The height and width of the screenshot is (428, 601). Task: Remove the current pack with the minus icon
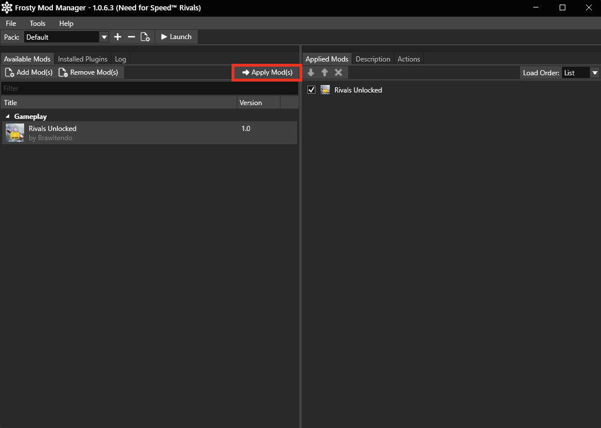(131, 36)
